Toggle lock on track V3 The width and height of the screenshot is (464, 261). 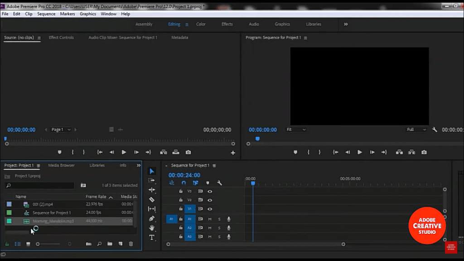181,191
